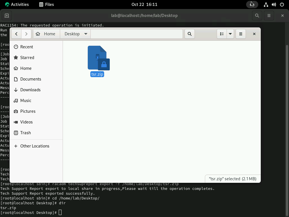Viewport: 289px width, 217px height.
Task: Click the Starred star icon in sidebar
Action: [x=16, y=58]
